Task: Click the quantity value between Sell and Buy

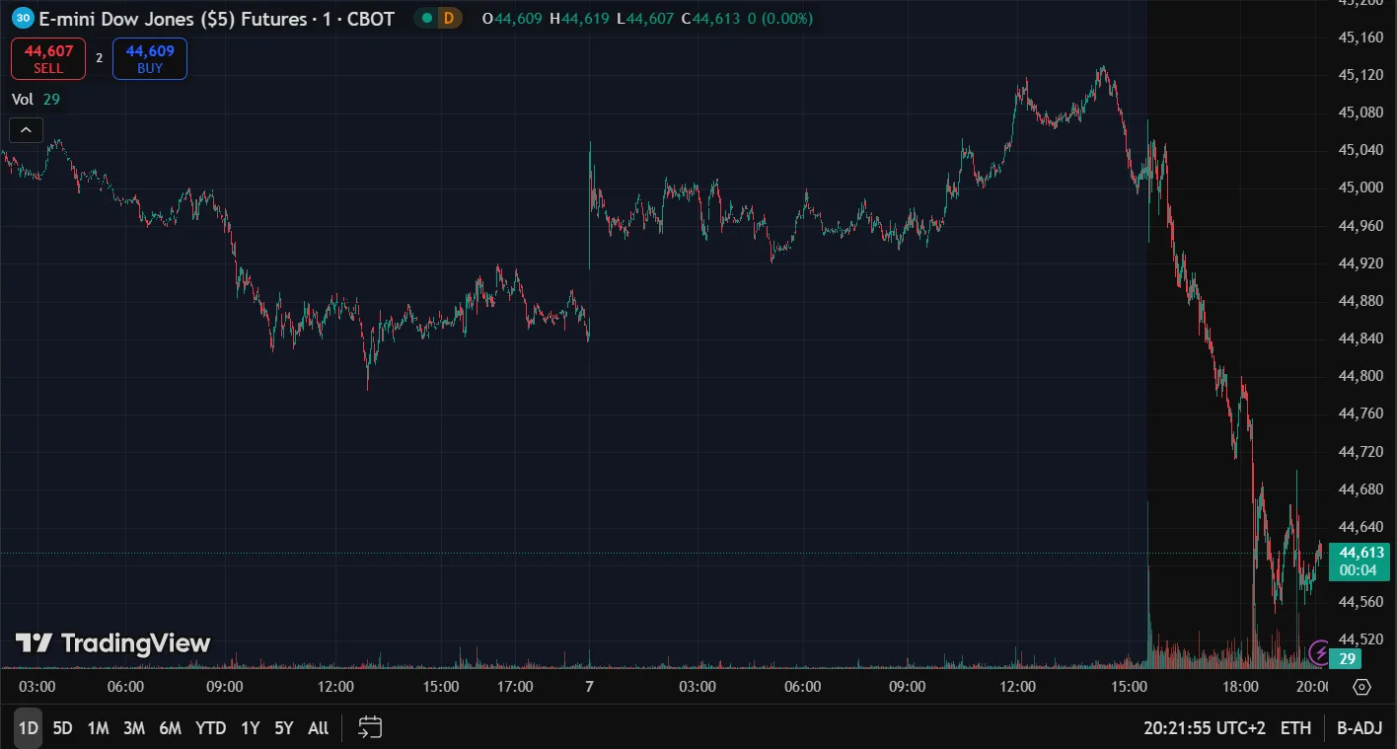Action: (99, 58)
